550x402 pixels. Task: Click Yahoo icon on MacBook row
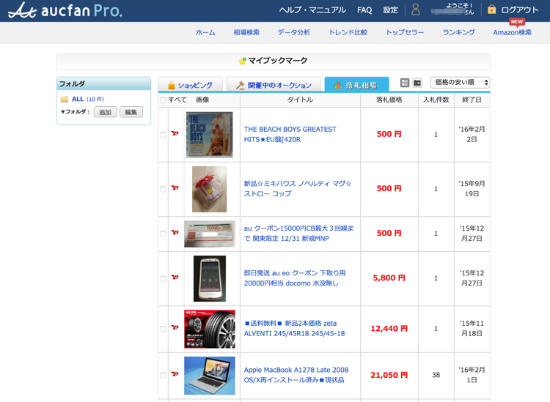175,374
